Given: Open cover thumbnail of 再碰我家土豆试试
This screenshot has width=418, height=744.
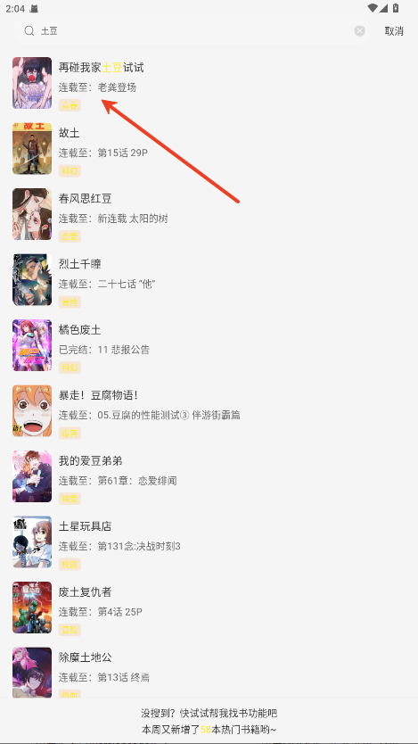Looking at the screenshot, I should (32, 83).
